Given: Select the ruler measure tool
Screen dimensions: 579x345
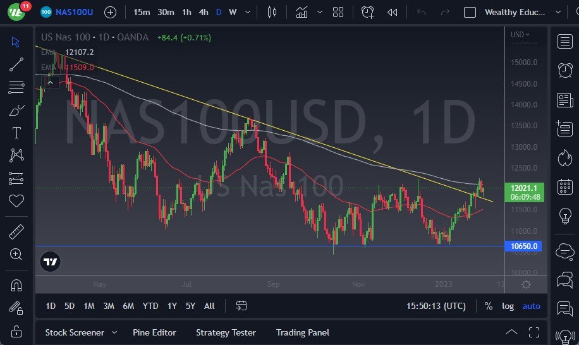Looking at the screenshot, I should coord(16,232).
